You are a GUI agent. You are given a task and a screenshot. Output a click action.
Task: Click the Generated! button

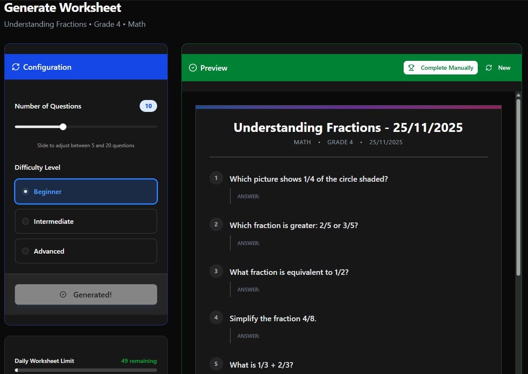click(x=86, y=294)
